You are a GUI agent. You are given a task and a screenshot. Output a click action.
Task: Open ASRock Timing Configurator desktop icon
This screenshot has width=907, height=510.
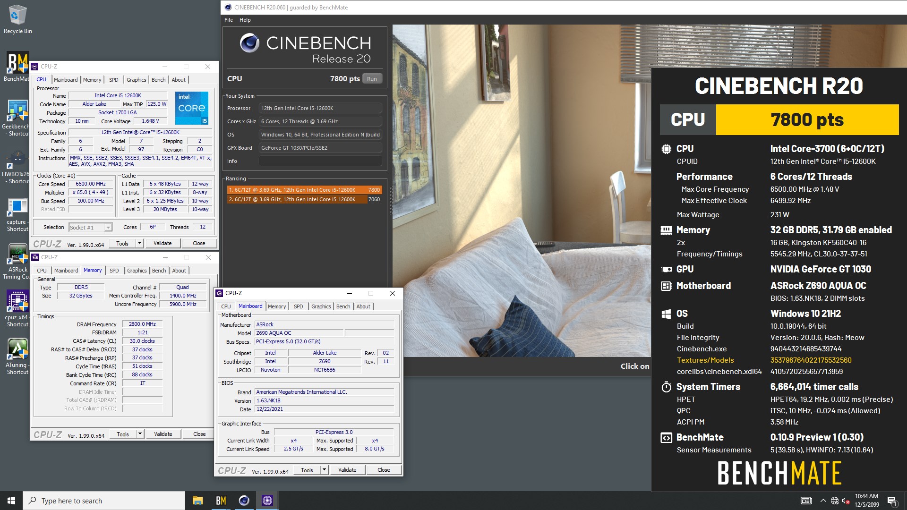pos(17,262)
